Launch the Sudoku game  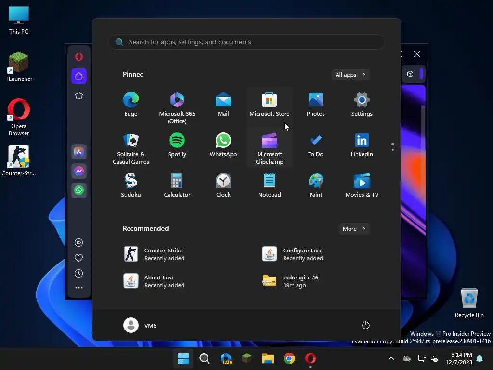coord(131,185)
